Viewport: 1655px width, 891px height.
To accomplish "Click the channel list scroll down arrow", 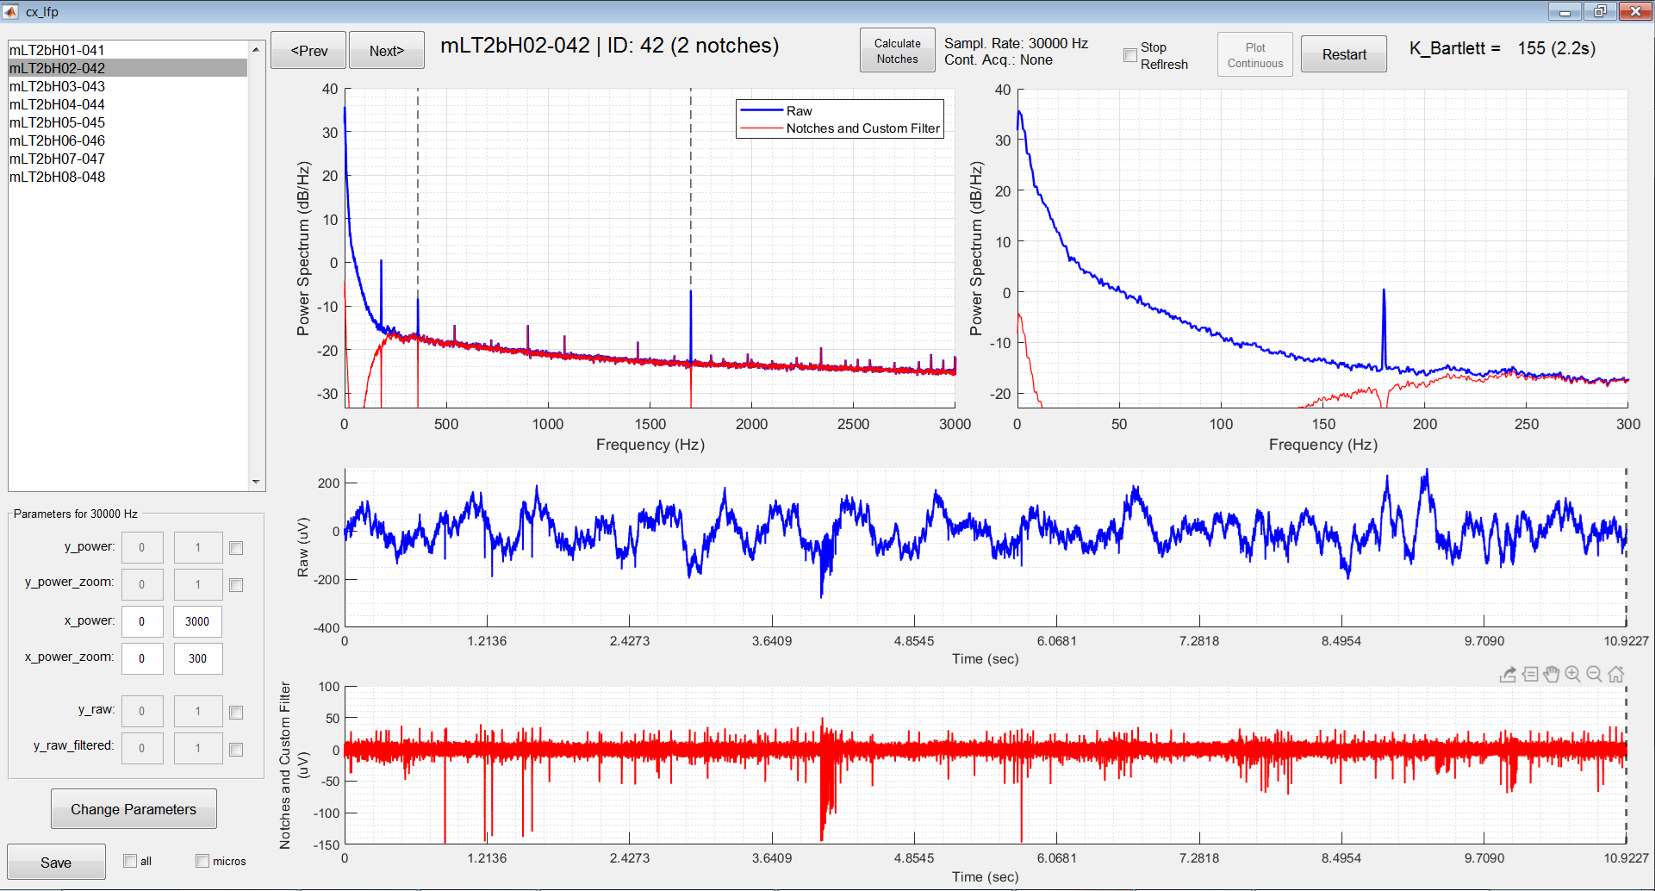I will 256,482.
